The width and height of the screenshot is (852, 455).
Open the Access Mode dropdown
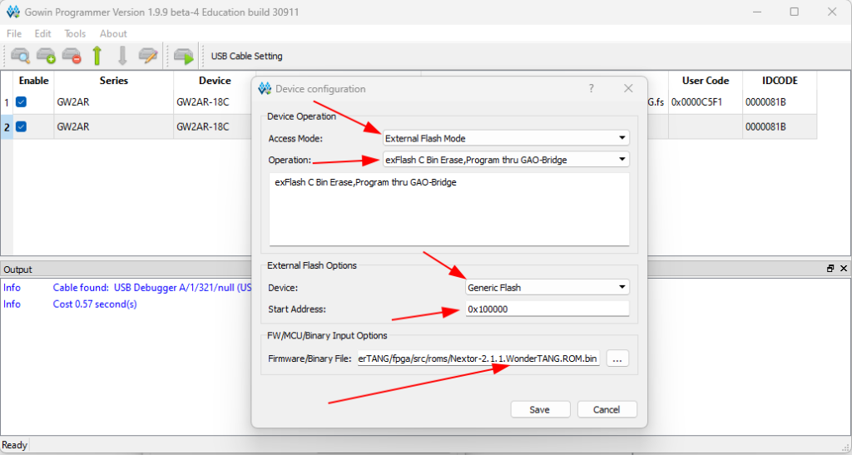coord(506,138)
